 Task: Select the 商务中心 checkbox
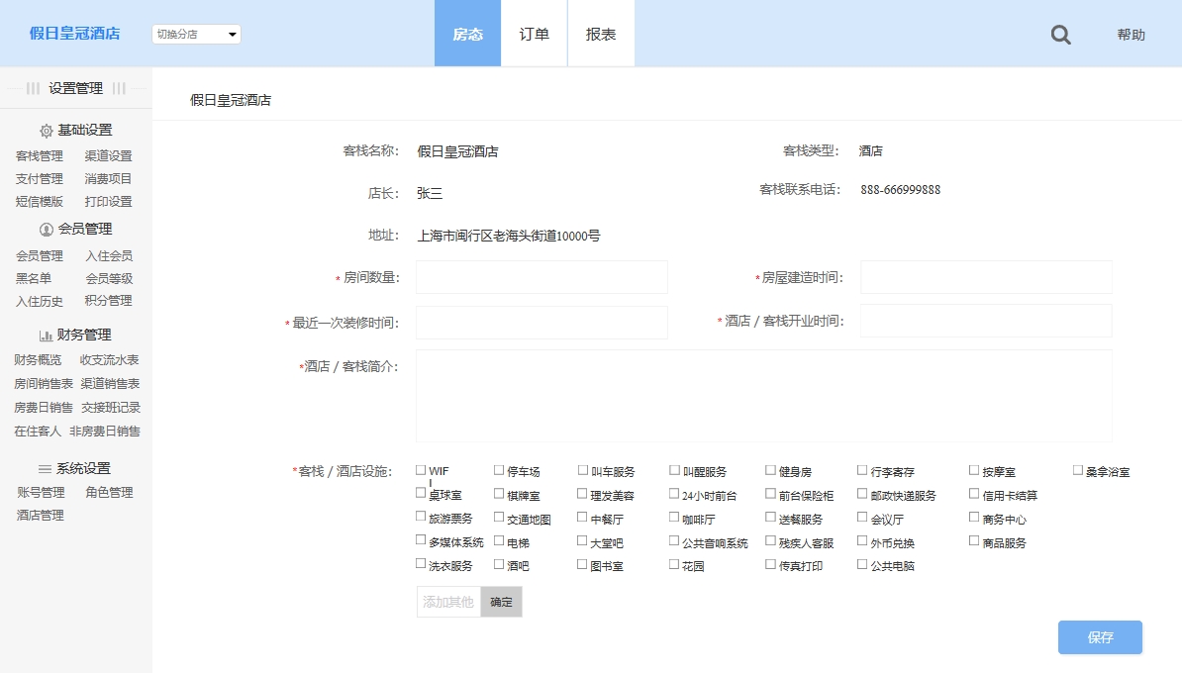pyautogui.click(x=974, y=517)
